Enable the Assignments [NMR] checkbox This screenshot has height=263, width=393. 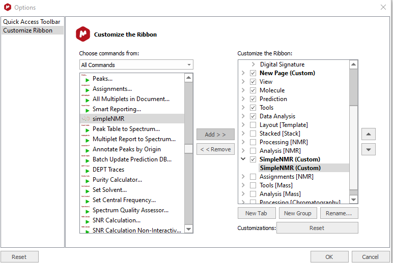[253, 177]
